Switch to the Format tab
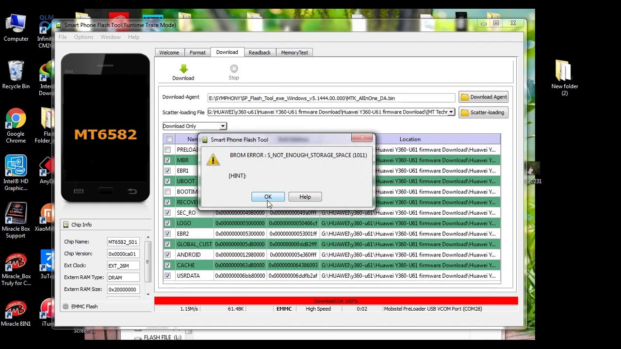 (197, 52)
